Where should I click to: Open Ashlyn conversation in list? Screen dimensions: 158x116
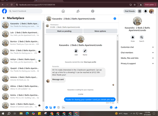coord(21,61)
